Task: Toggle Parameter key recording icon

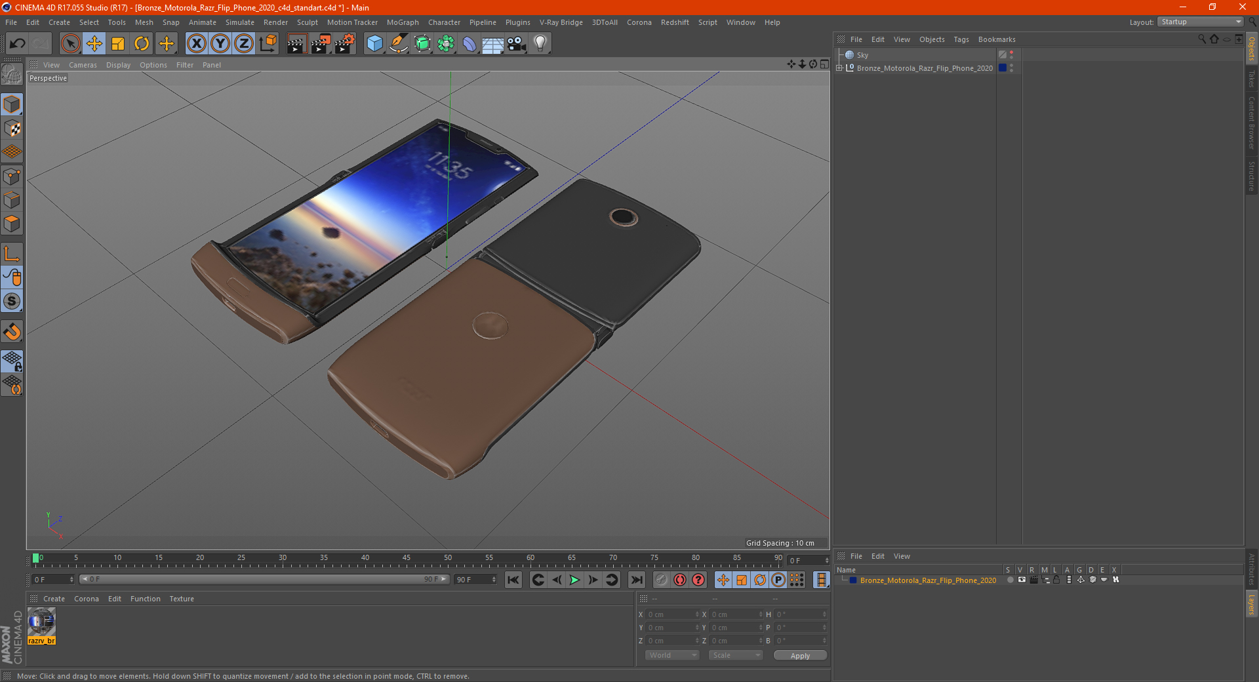Action: 778,580
